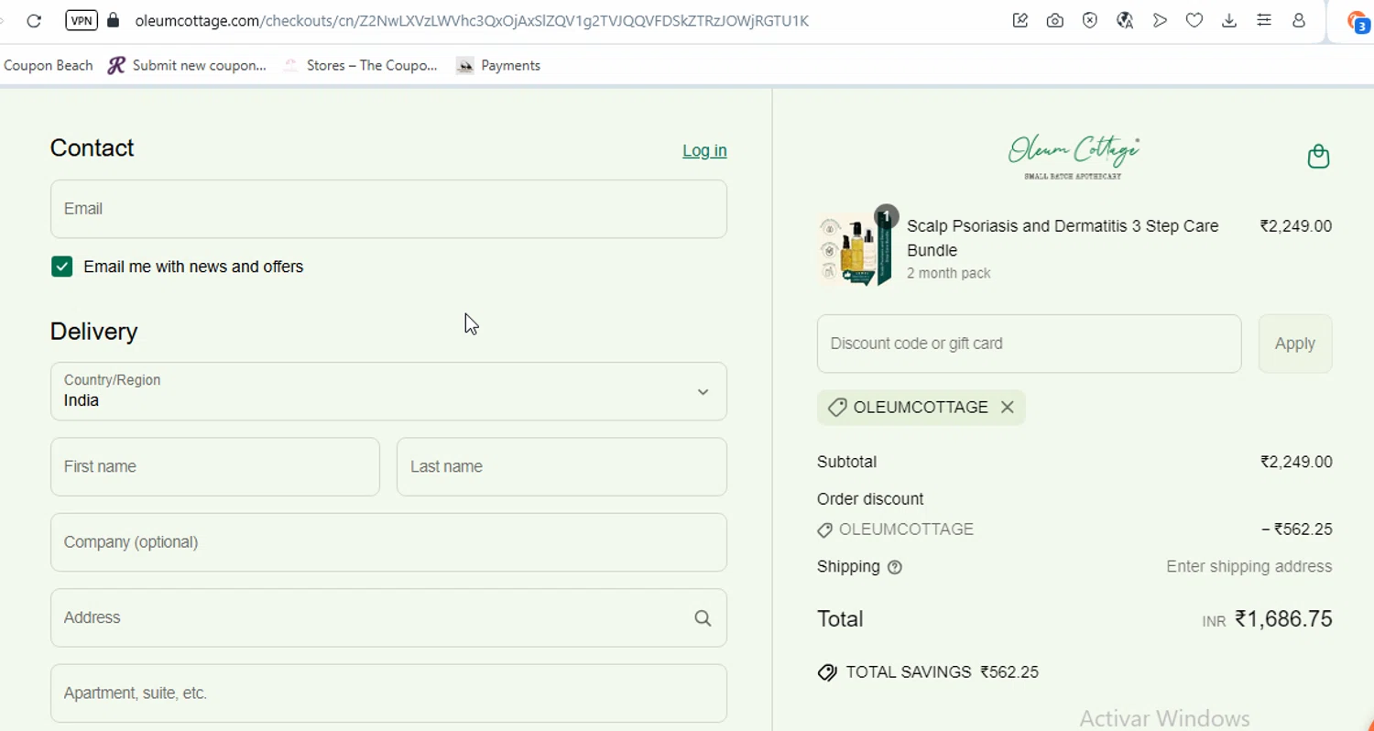1374x731 pixels.
Task: Open the shopping bag cart icon
Action: tap(1318, 157)
